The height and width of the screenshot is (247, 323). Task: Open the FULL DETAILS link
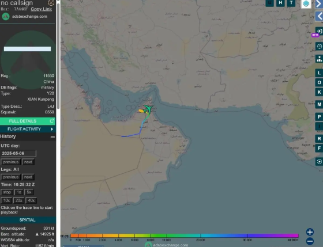click(28, 121)
